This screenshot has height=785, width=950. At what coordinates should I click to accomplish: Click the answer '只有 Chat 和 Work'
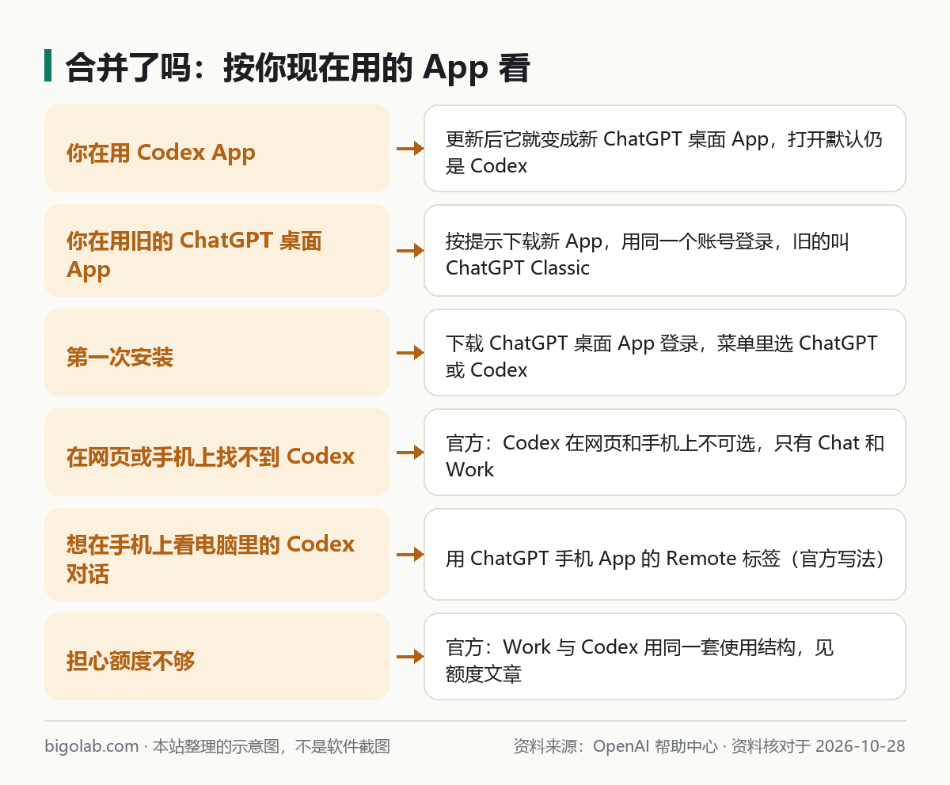click(665, 452)
